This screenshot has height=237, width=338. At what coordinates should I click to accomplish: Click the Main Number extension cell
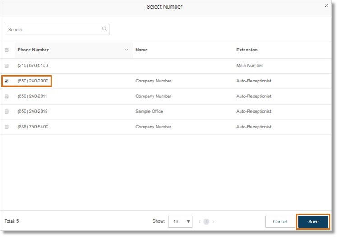(x=250, y=65)
